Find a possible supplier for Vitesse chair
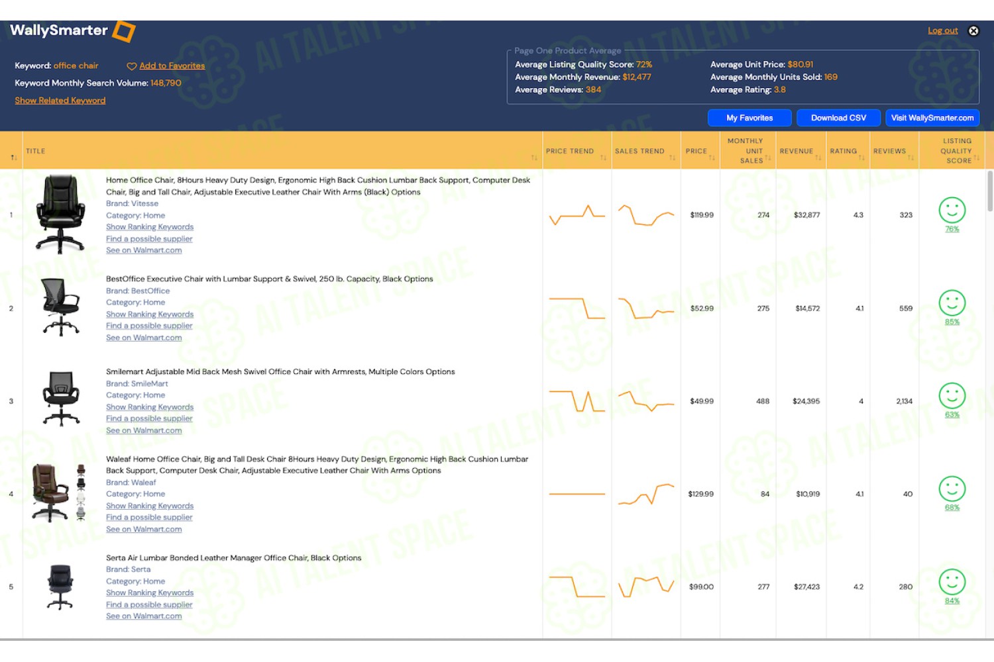This screenshot has height=662, width=994. pos(149,239)
